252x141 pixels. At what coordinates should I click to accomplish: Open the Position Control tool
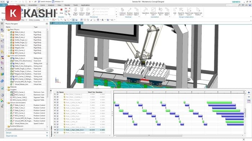(130, 12)
